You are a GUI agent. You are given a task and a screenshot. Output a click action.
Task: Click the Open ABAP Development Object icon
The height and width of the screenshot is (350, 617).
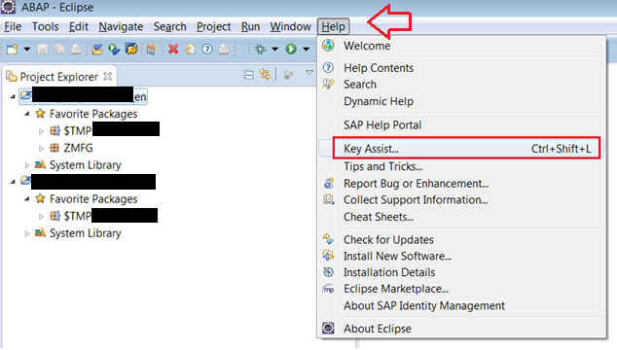point(97,50)
